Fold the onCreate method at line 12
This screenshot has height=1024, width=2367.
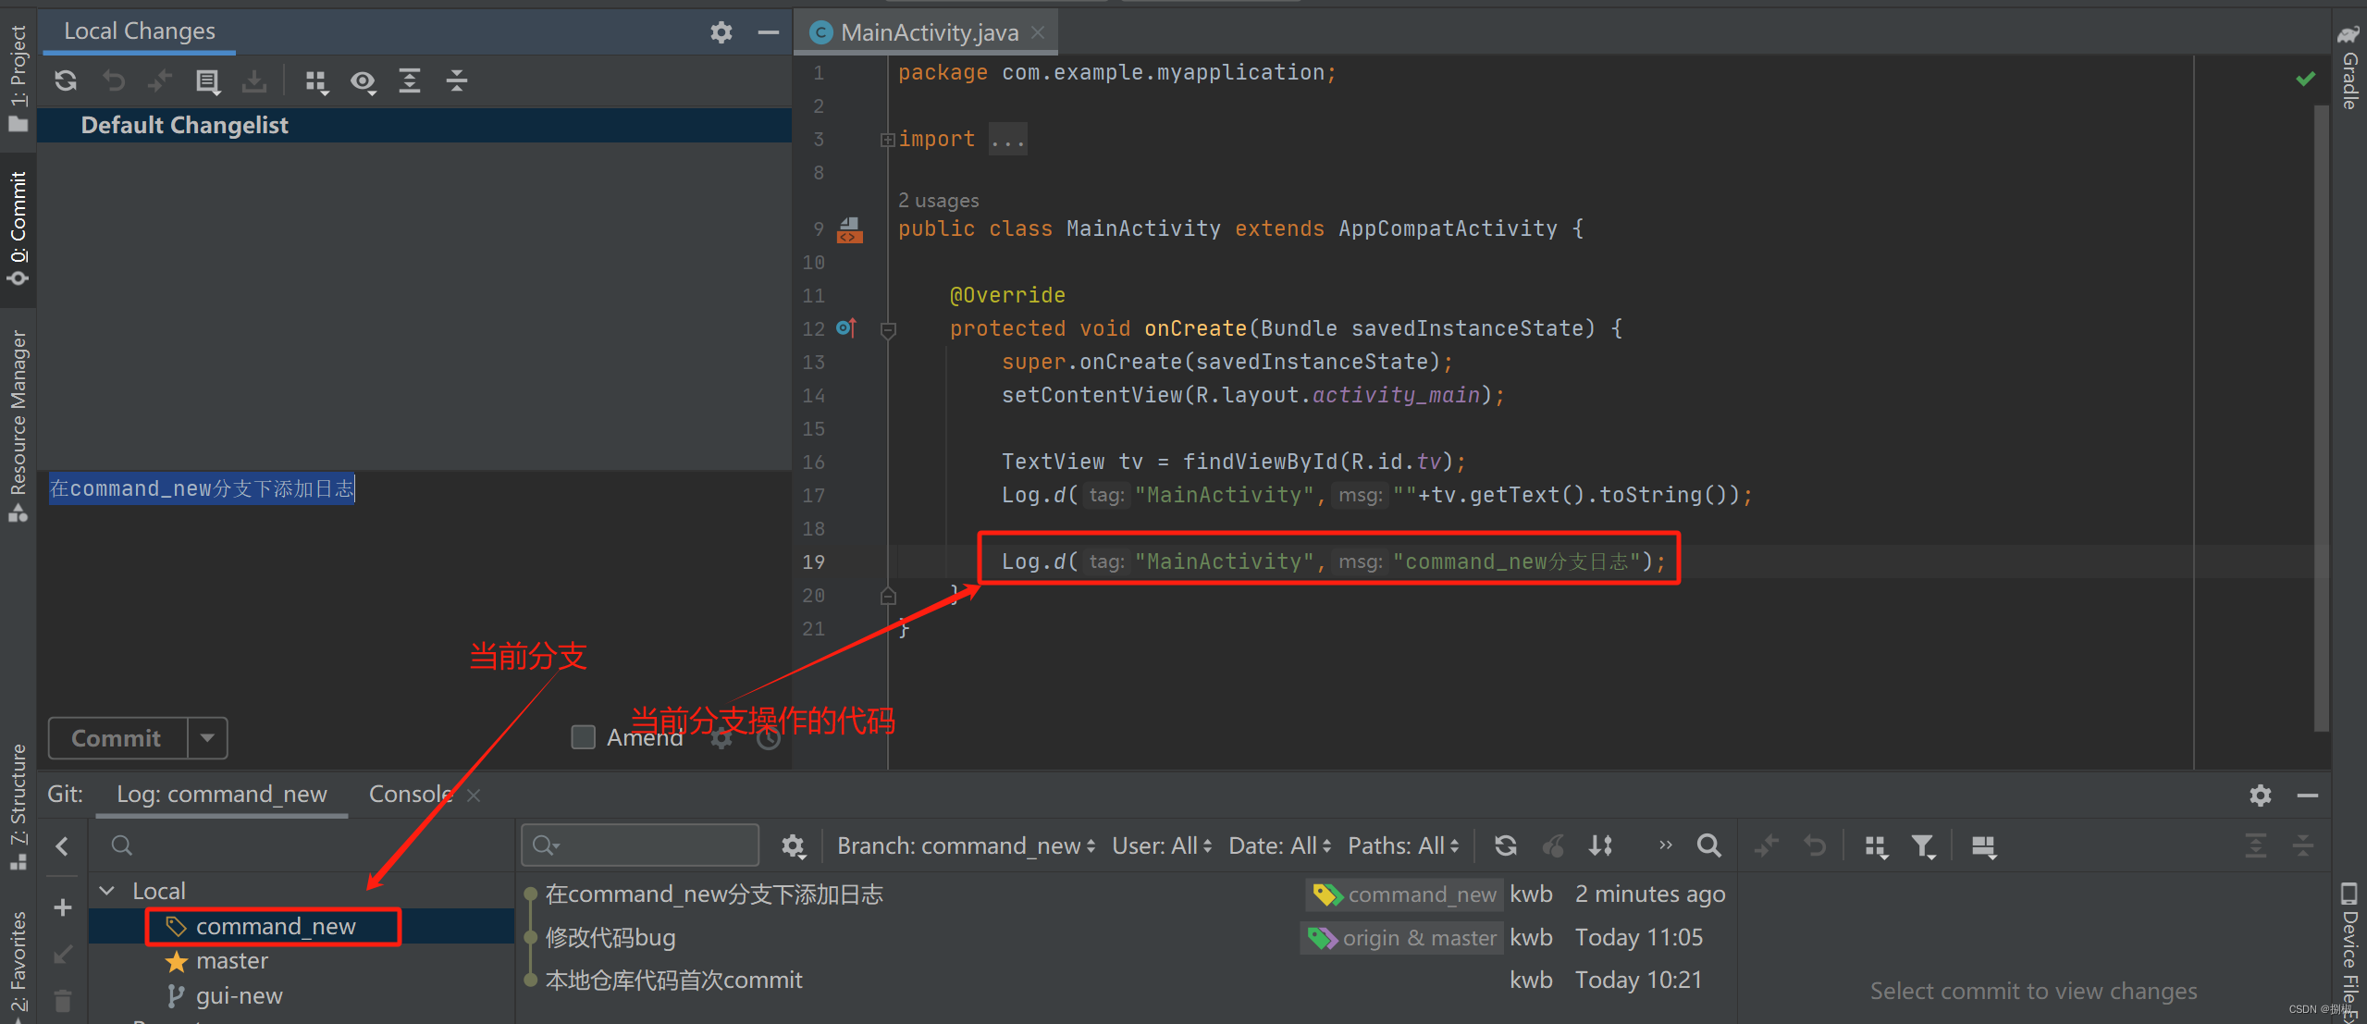888,329
